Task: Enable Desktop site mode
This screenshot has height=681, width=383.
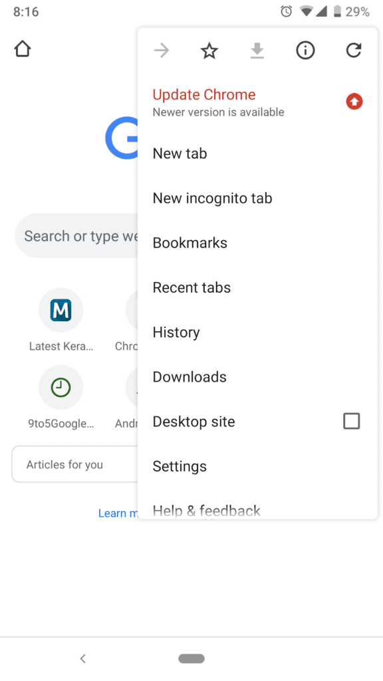Action: click(351, 421)
